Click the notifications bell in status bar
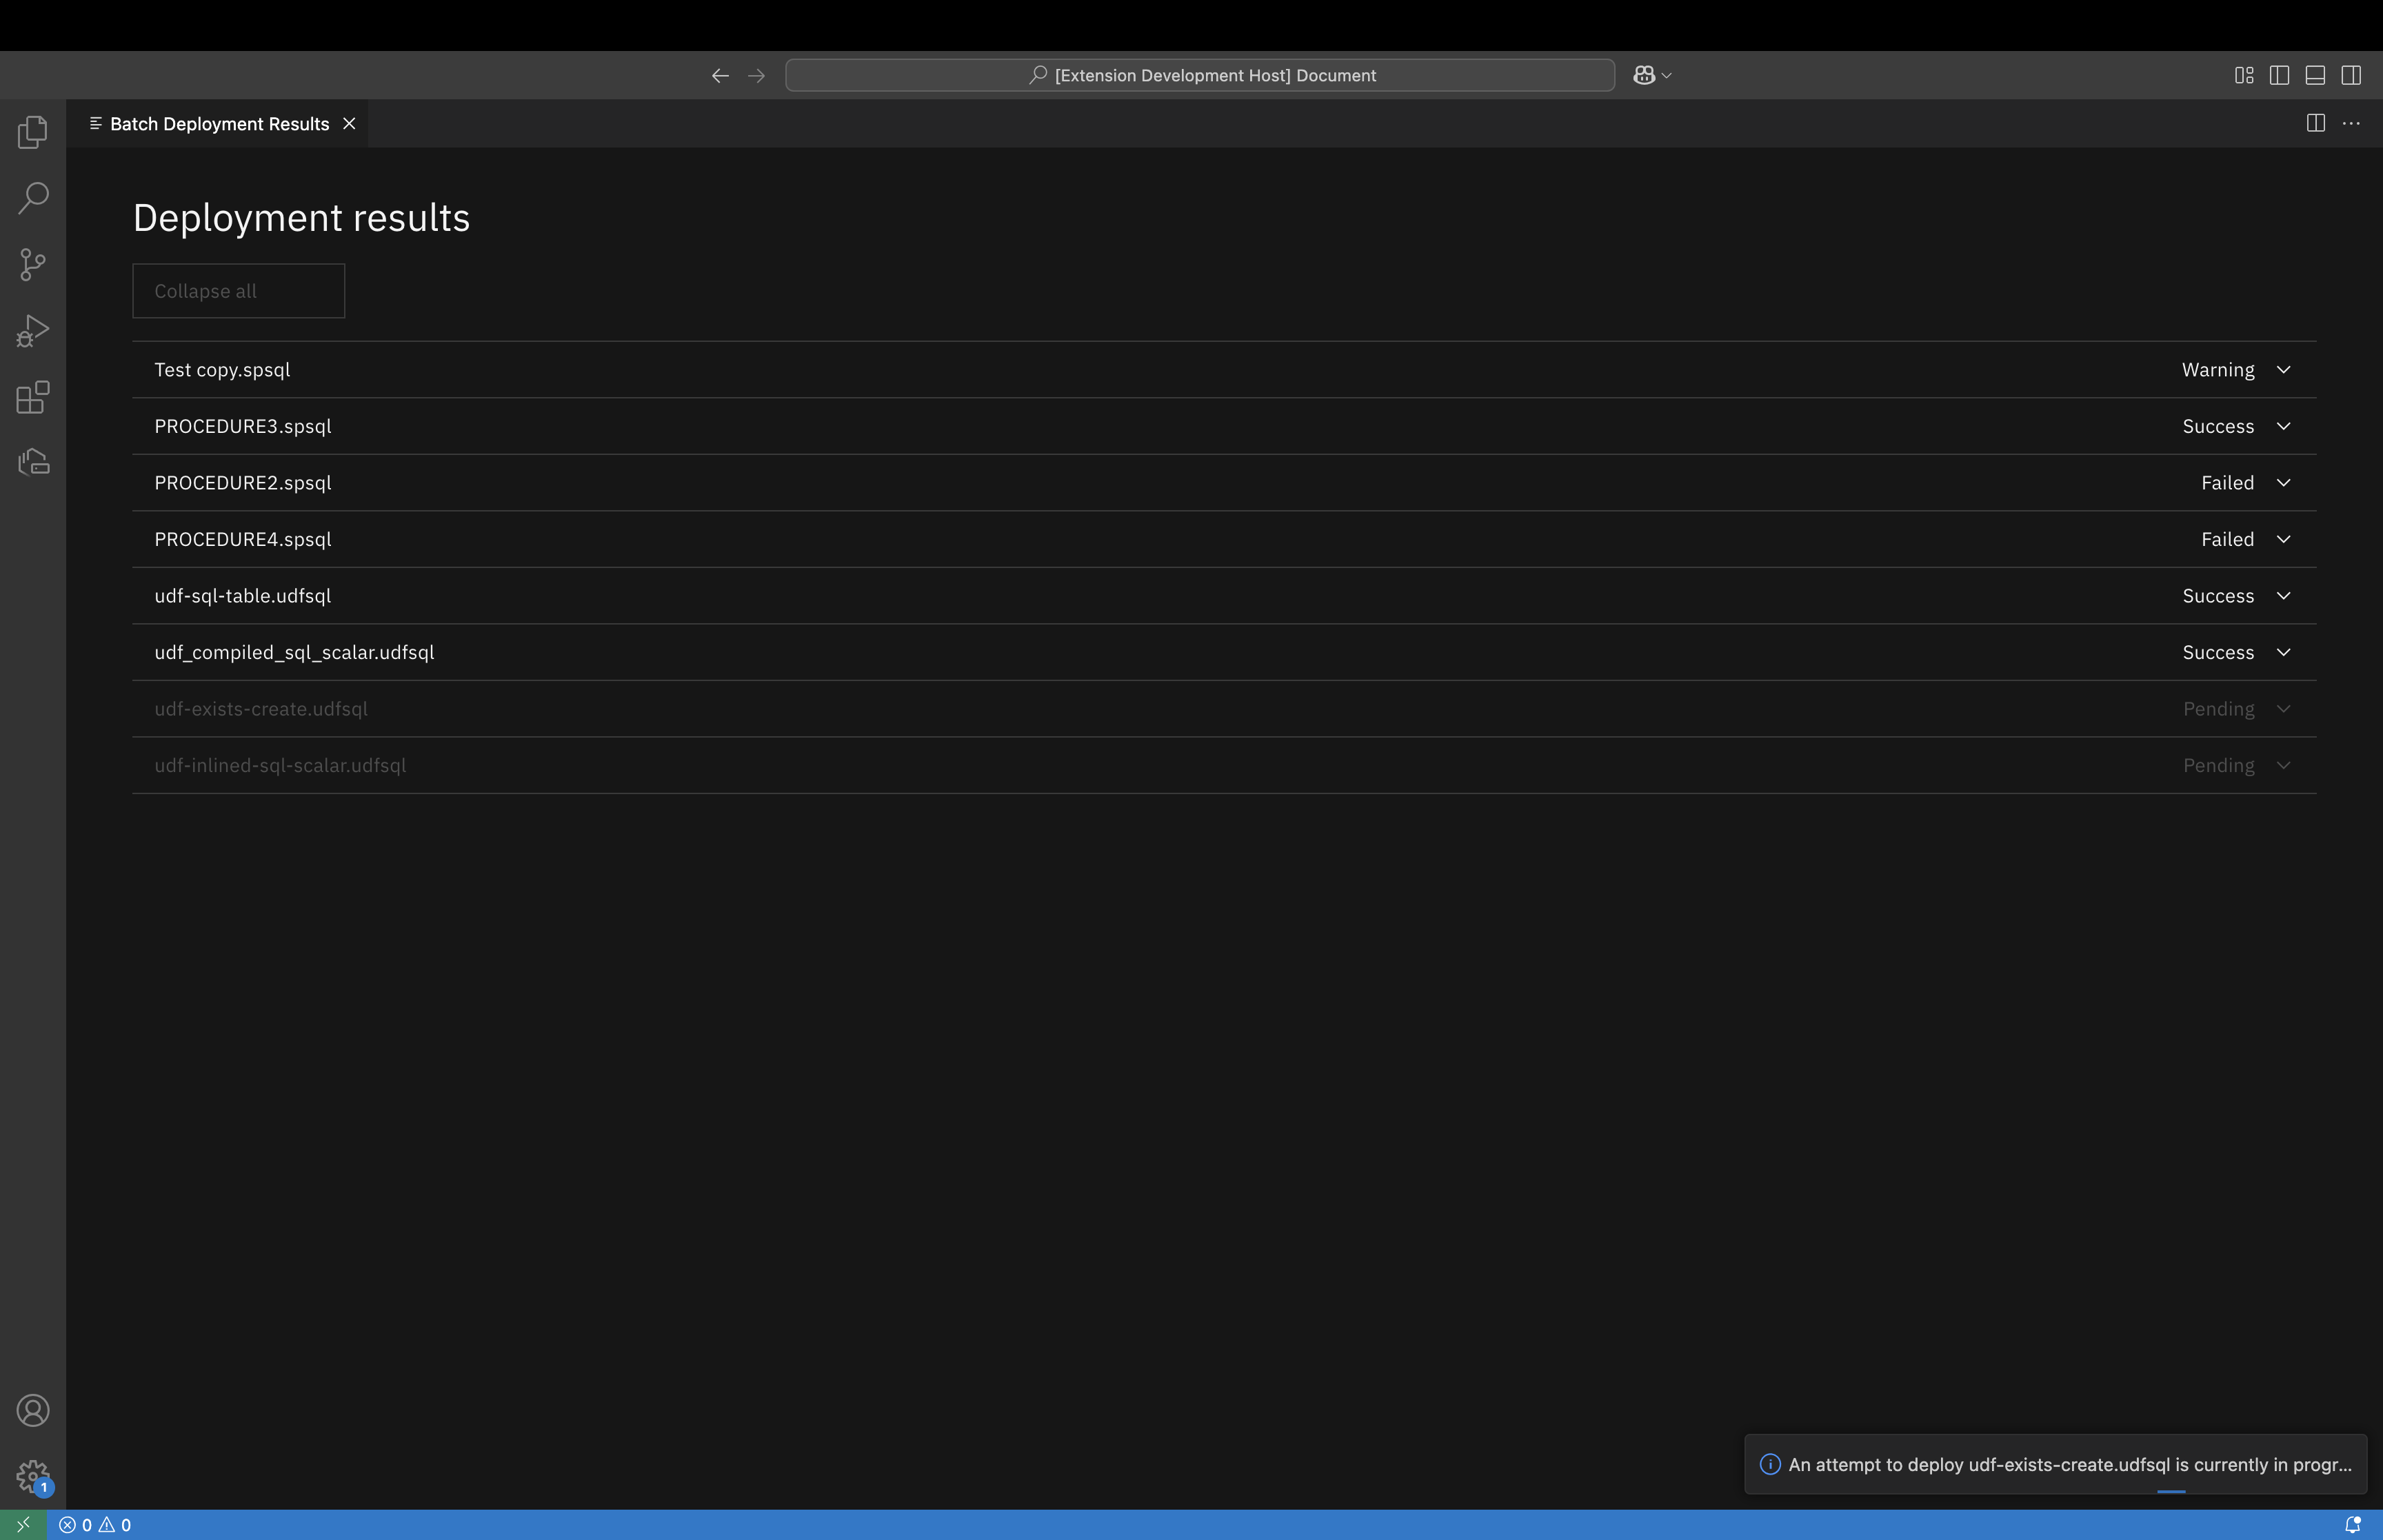 (x=2352, y=1525)
